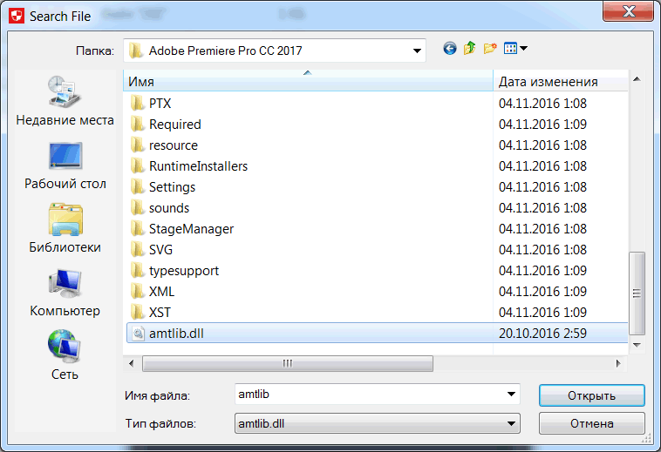Select the file name amtlib.dll
Viewport: 661px width, 452px height.
tap(176, 334)
